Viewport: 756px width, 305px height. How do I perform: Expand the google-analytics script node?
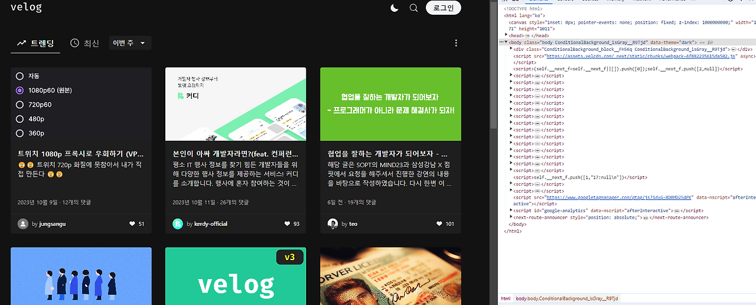tap(511, 210)
